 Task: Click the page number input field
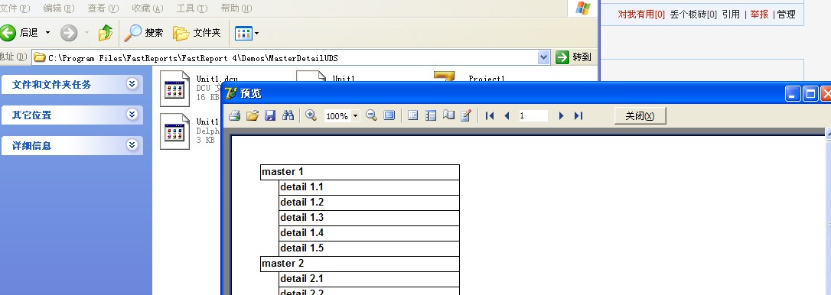click(x=533, y=115)
